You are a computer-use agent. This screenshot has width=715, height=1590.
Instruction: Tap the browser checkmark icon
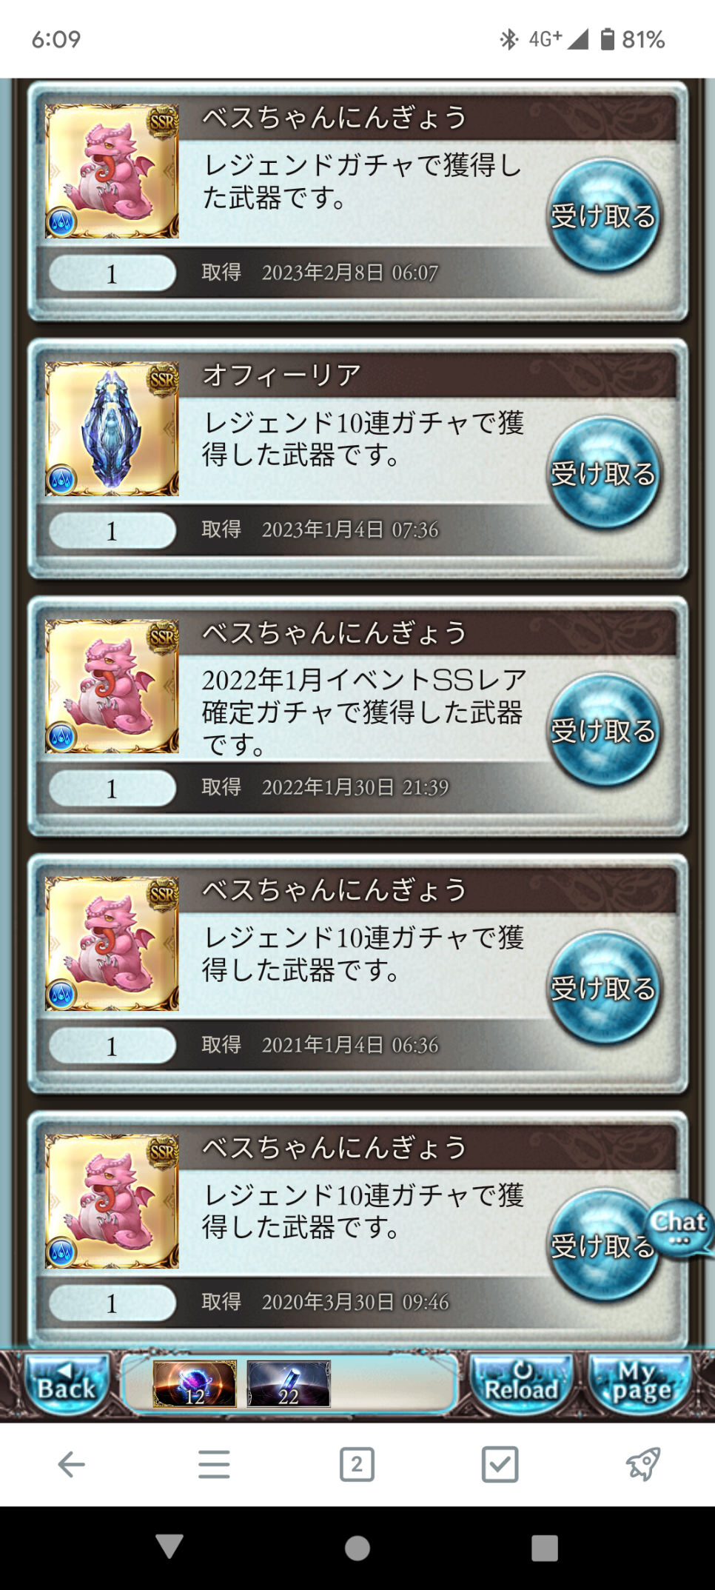pos(500,1464)
